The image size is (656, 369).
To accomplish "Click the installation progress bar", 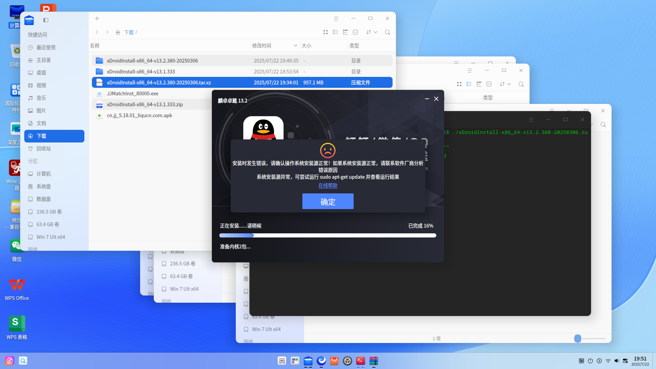I will pyautogui.click(x=328, y=235).
